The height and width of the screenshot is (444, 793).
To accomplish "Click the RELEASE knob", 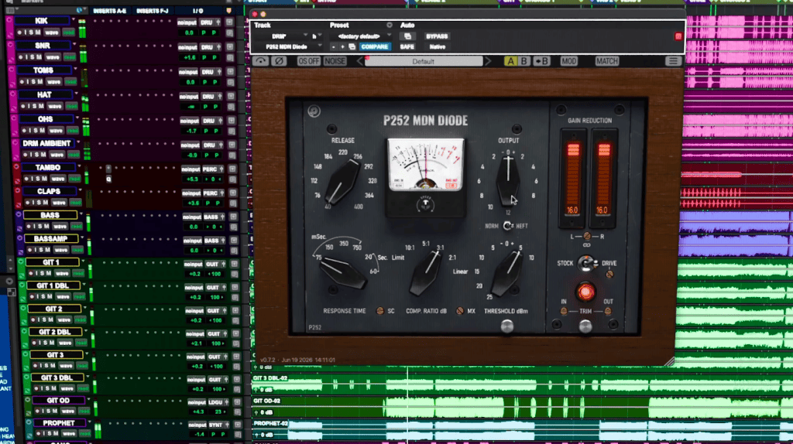I will pyautogui.click(x=342, y=182).
